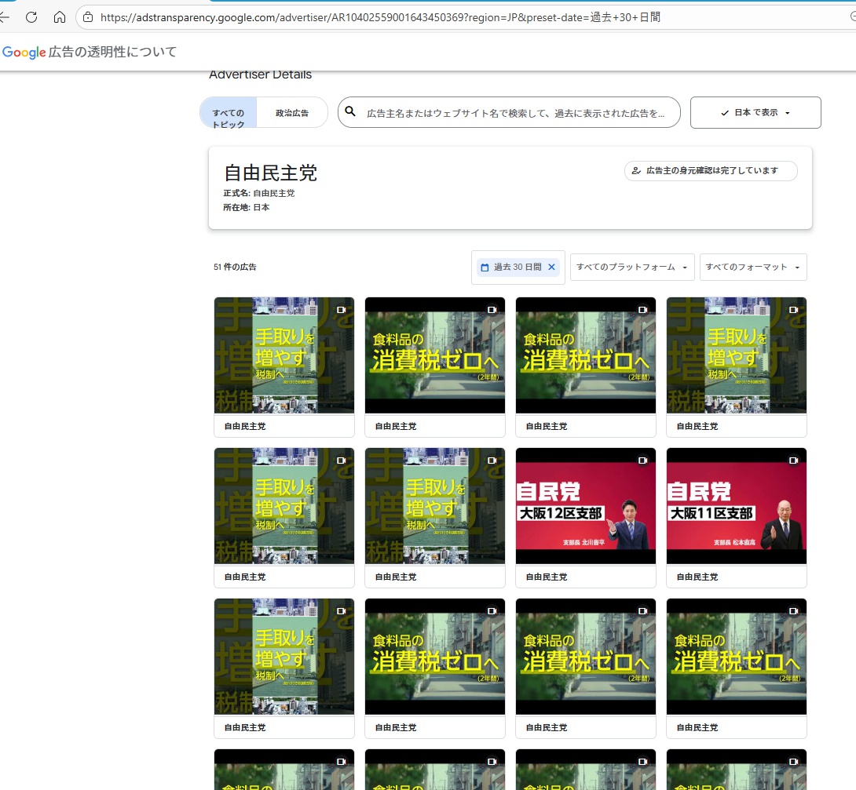The height and width of the screenshot is (790, 856).
Task: Expand the すべてのプラットフォーム dropdown
Action: pyautogui.click(x=632, y=268)
